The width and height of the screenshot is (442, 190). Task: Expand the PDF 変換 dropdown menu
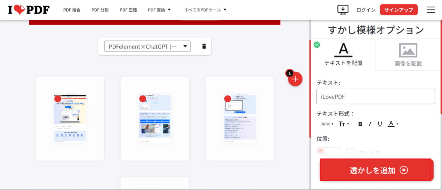pyautogui.click(x=159, y=10)
